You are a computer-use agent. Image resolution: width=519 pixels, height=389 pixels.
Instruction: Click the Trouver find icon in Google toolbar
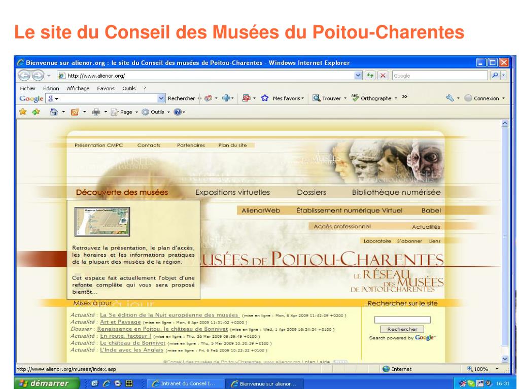pyautogui.click(x=317, y=98)
